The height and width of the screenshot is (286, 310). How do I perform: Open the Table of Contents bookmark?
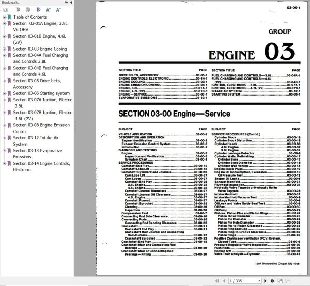[x=30, y=17]
